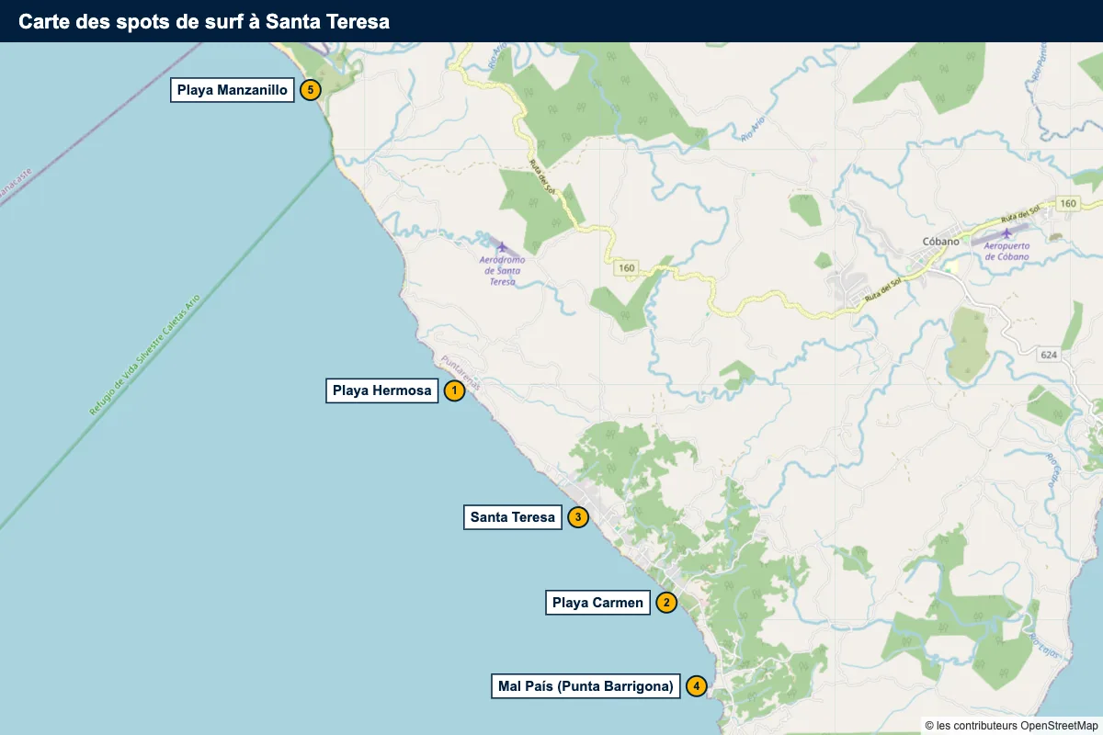Open the Playa Carmen label
Viewport: 1103px width, 735px height.
click(597, 603)
